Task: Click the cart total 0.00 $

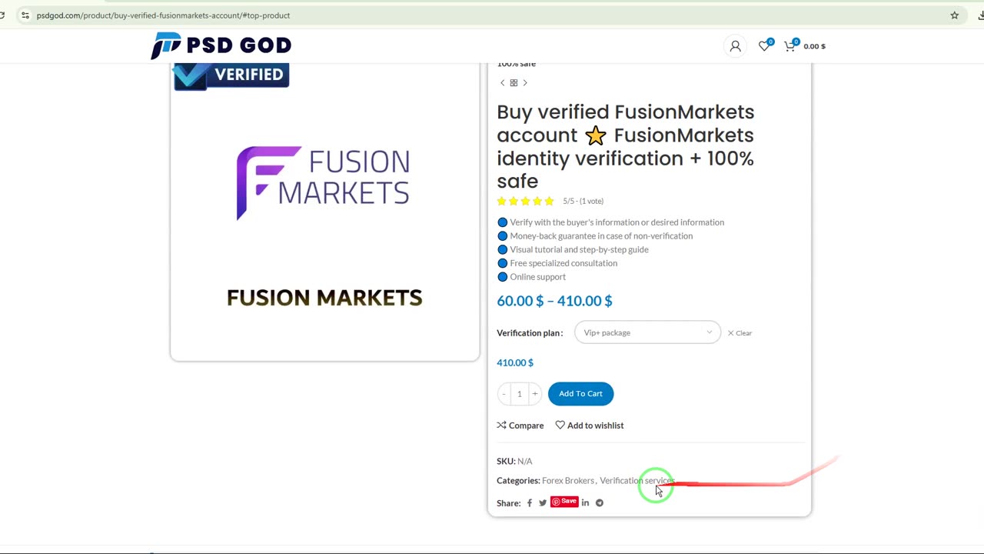Action: coord(814,46)
